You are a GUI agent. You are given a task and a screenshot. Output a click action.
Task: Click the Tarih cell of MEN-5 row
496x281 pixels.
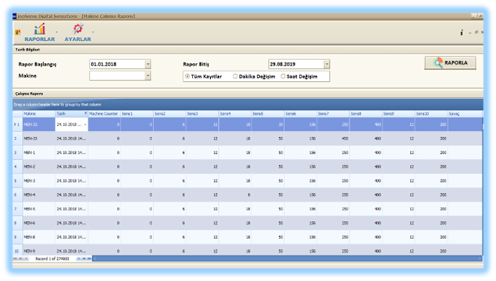pyautogui.click(x=71, y=209)
